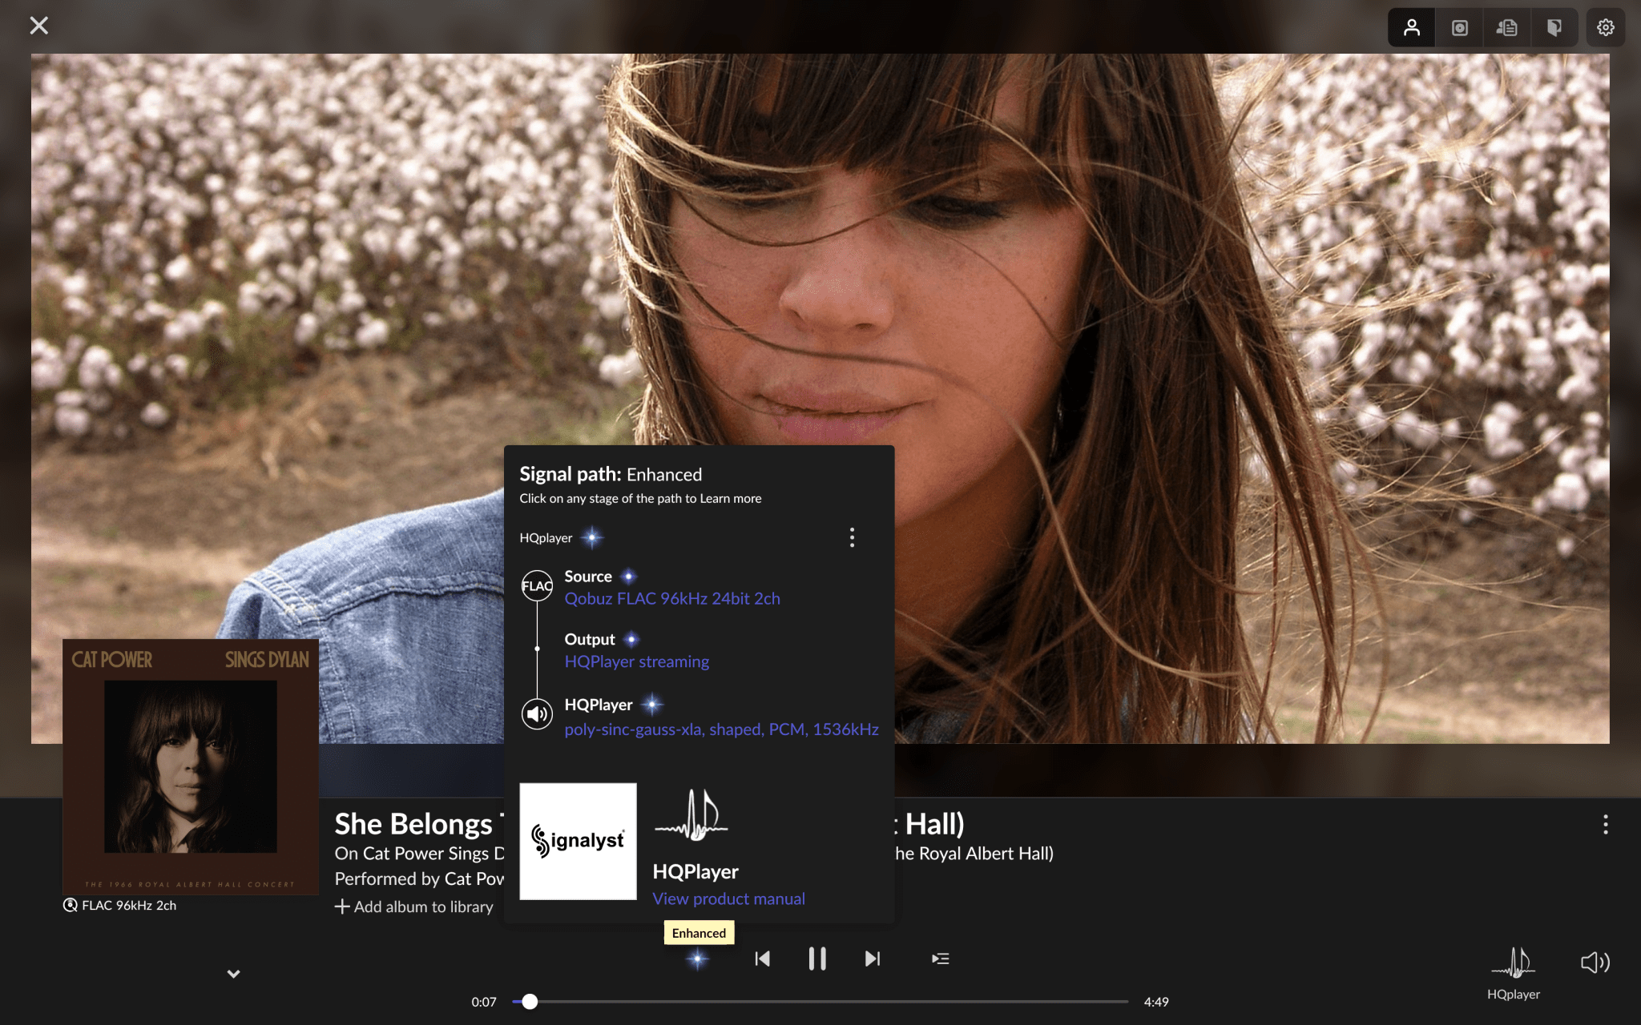Close the now playing view

tap(38, 26)
